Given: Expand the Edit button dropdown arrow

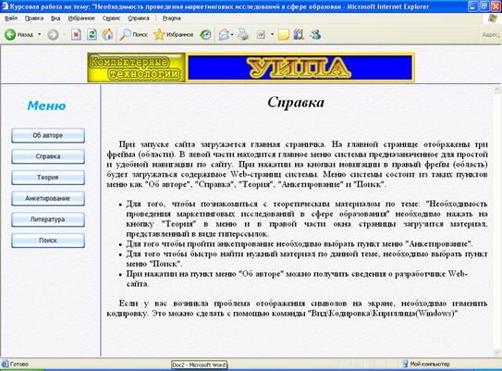Looking at the screenshot, I should (x=272, y=34).
